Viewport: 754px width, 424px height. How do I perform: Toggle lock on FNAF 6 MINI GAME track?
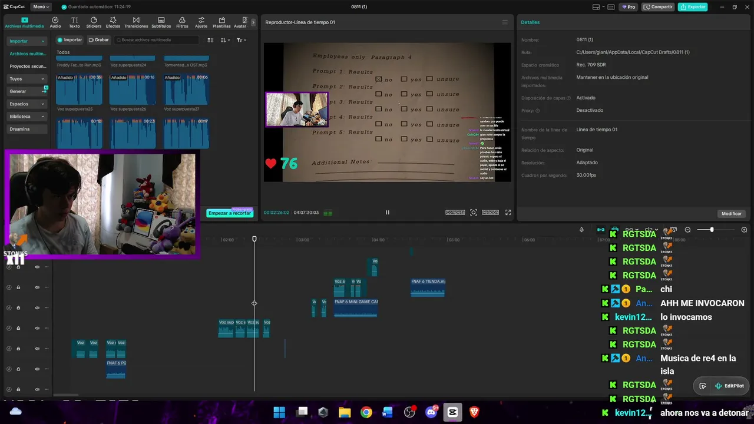(x=18, y=307)
